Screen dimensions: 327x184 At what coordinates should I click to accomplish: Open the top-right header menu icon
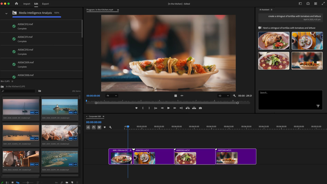tap(316, 3)
